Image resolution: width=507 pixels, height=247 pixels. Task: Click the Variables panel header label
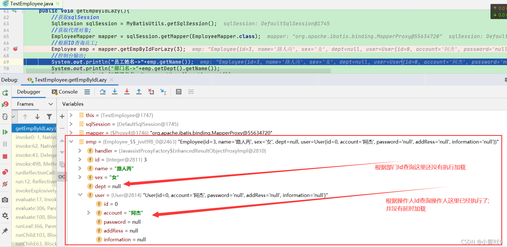coord(73,104)
